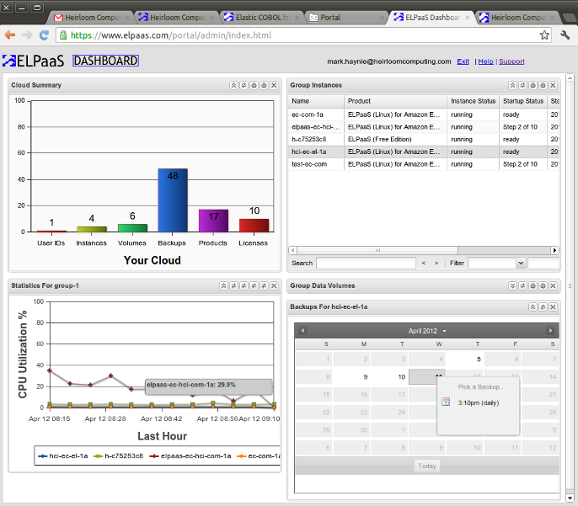
Task: Click next search result arrow '>'
Action: 436,263
